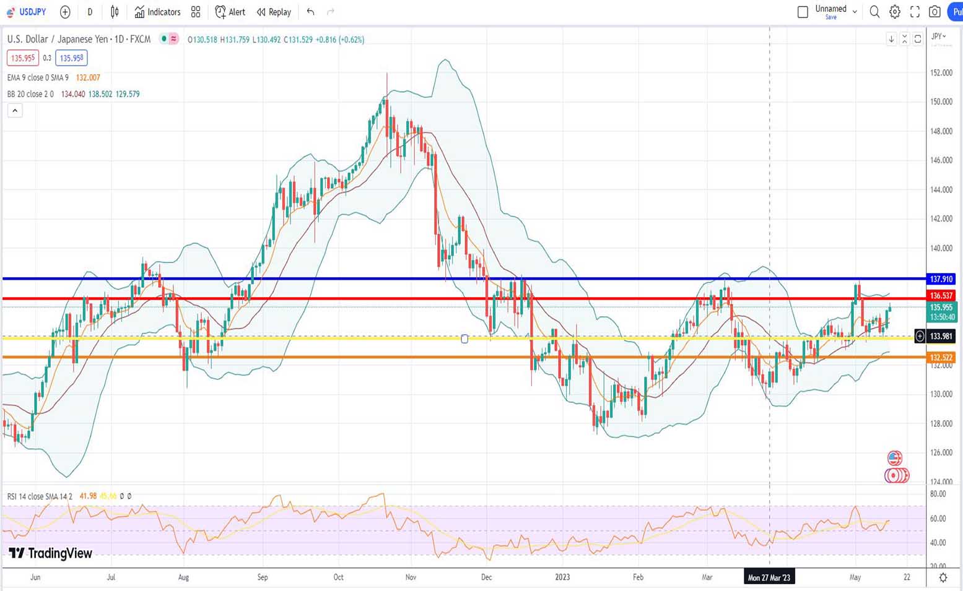The image size is (963, 591).
Task: Expand the Unnamed layout dropdown arrow
Action: tap(855, 12)
